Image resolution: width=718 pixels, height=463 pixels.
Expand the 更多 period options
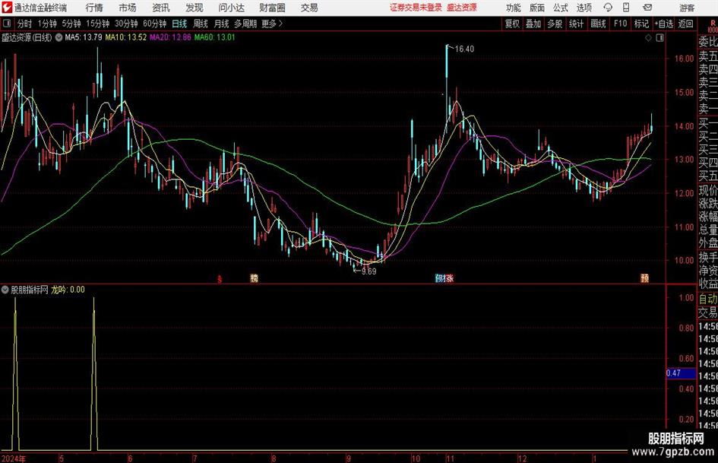(x=272, y=24)
